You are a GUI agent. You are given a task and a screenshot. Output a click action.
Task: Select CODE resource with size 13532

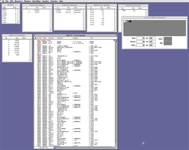16,51
